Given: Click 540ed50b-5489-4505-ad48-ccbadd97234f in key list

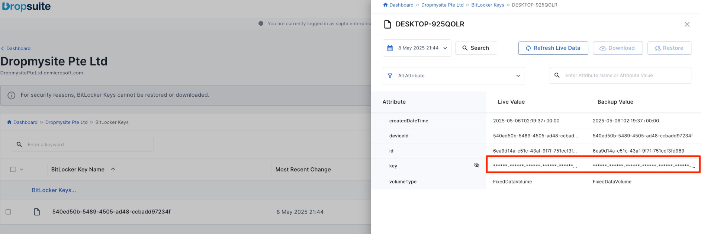Looking at the screenshot, I should coord(112,212).
